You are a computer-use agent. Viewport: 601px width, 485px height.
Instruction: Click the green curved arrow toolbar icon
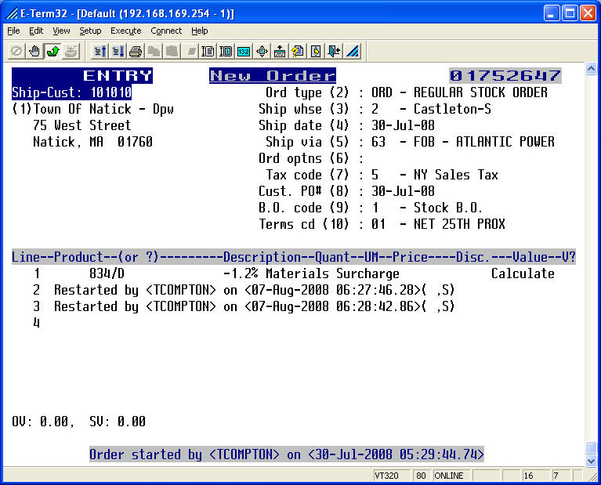[x=52, y=51]
